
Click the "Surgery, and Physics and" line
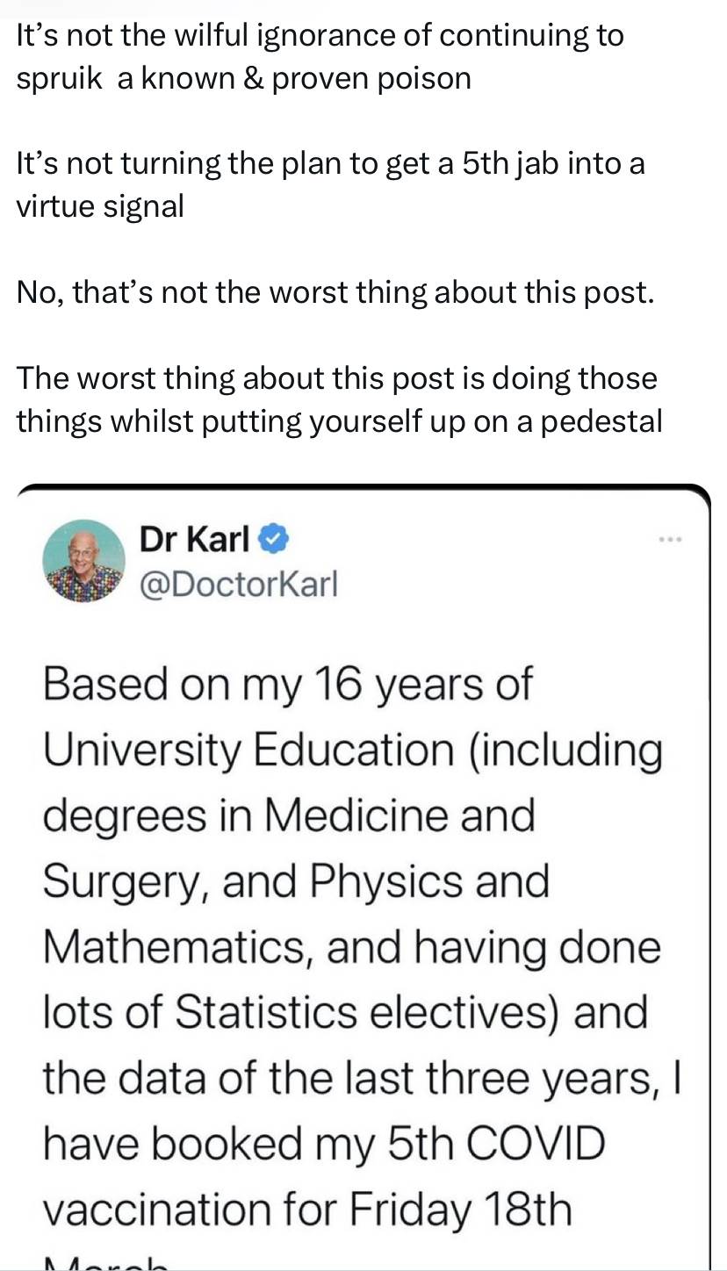296,880
